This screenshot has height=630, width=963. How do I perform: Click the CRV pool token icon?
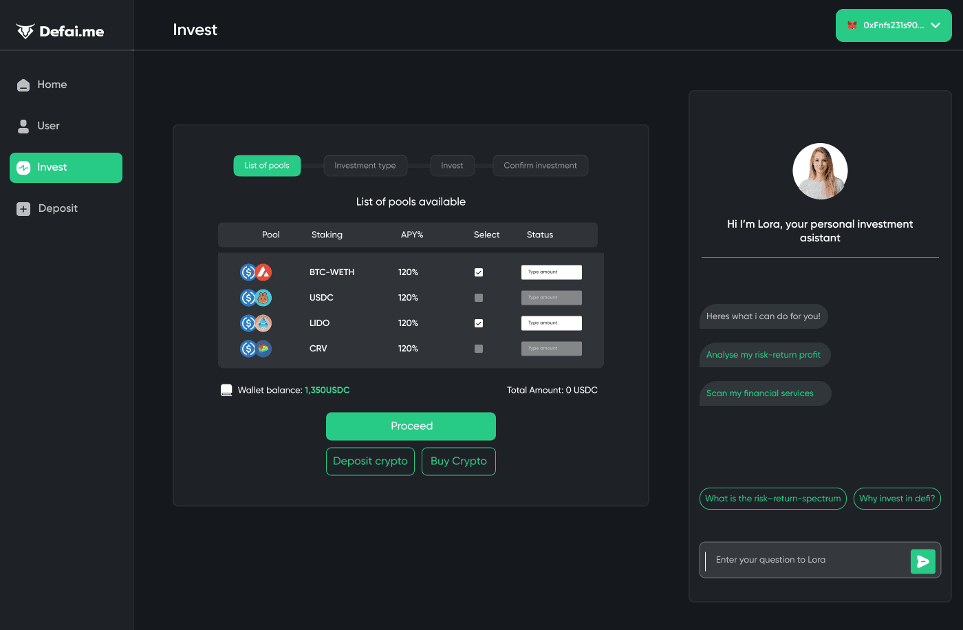tap(256, 349)
